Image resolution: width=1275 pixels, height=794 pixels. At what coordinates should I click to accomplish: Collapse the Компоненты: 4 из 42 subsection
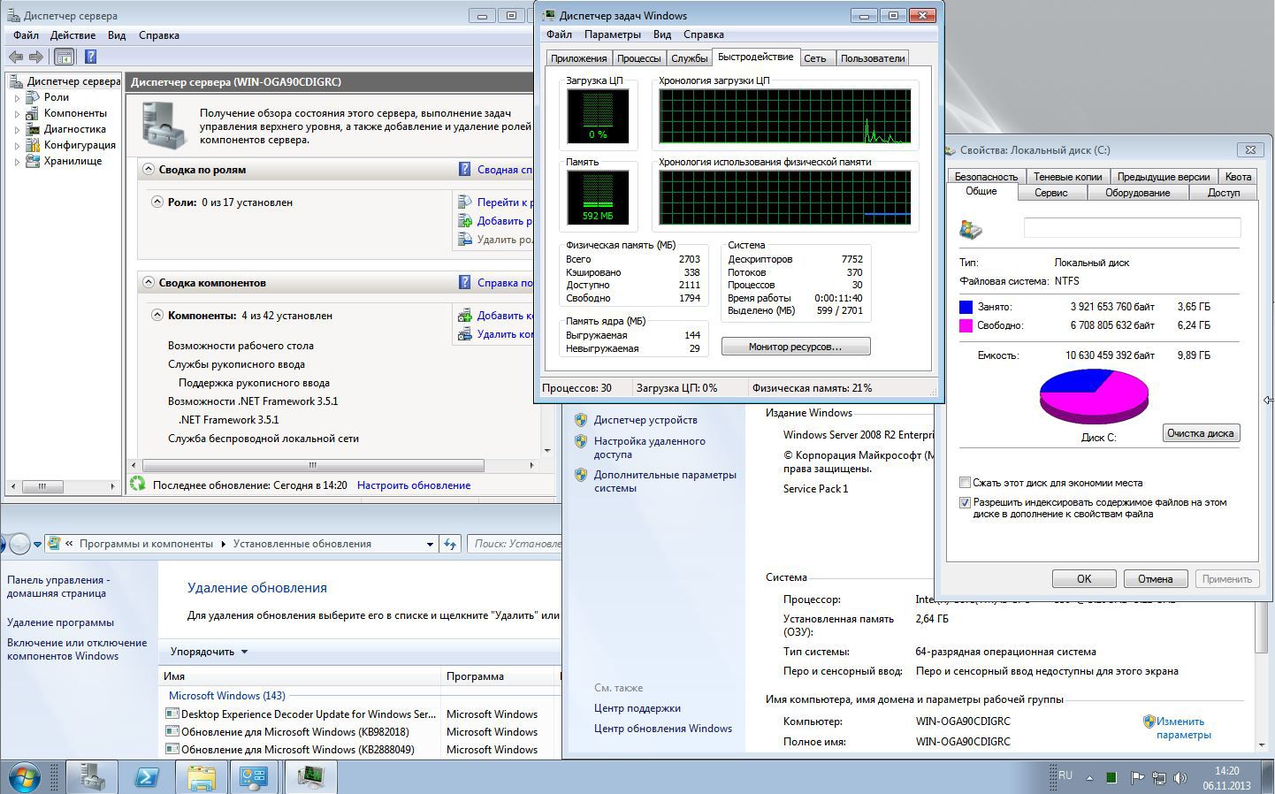tap(157, 315)
